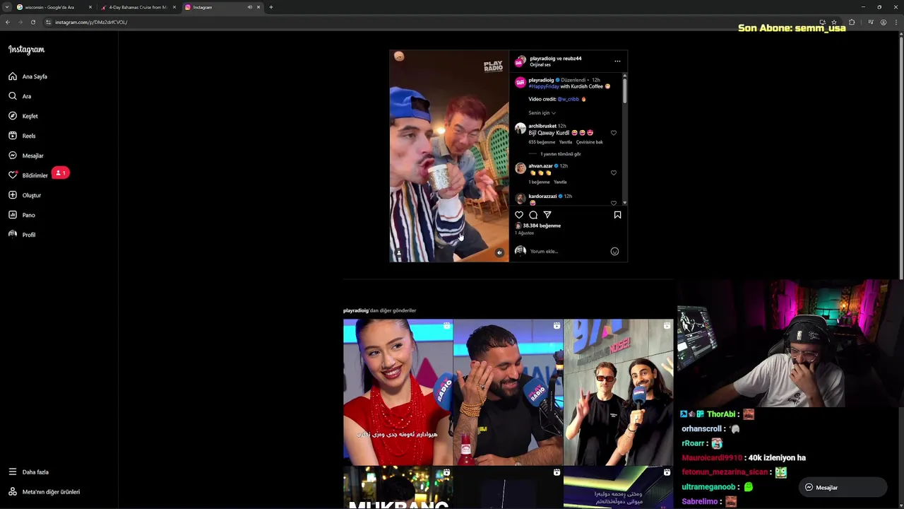Image resolution: width=904 pixels, height=509 pixels.
Task: Open Daha fazla menu
Action: 29,472
